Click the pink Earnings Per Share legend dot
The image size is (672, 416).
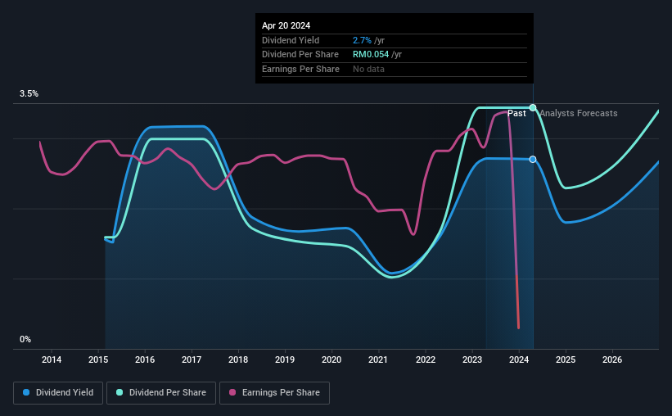pyautogui.click(x=232, y=392)
